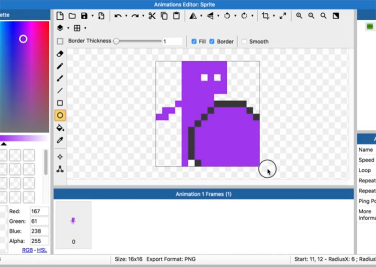
Task: Select the Eyedropper color picker tool
Action: [60, 140]
